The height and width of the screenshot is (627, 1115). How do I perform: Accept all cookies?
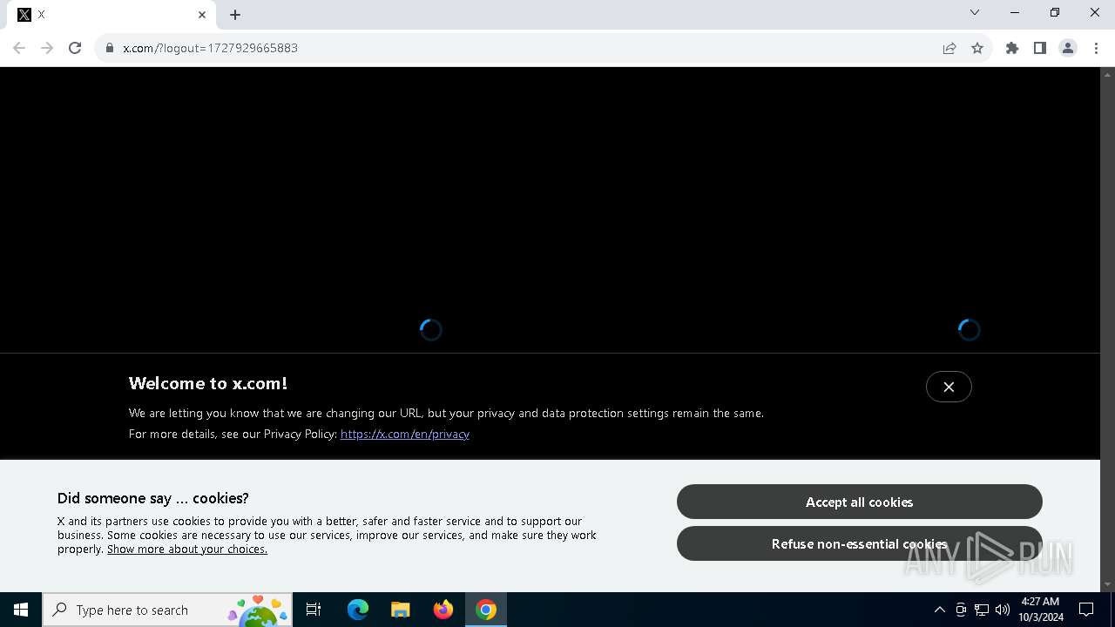pyautogui.click(x=860, y=502)
